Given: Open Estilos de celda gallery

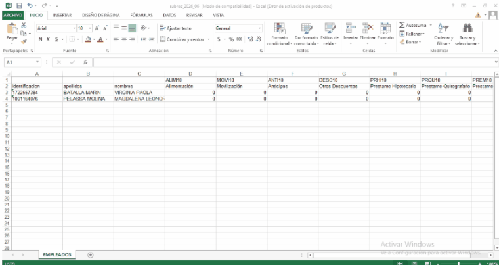Looking at the screenshot, I should click(330, 34).
